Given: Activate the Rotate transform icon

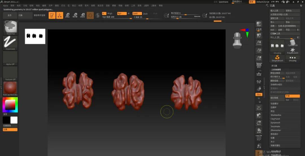Looking at the screenshot, I should point(83,15).
